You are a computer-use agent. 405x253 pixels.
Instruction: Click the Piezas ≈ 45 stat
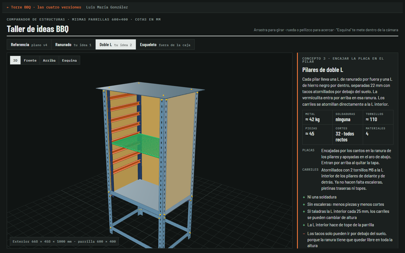(318, 134)
